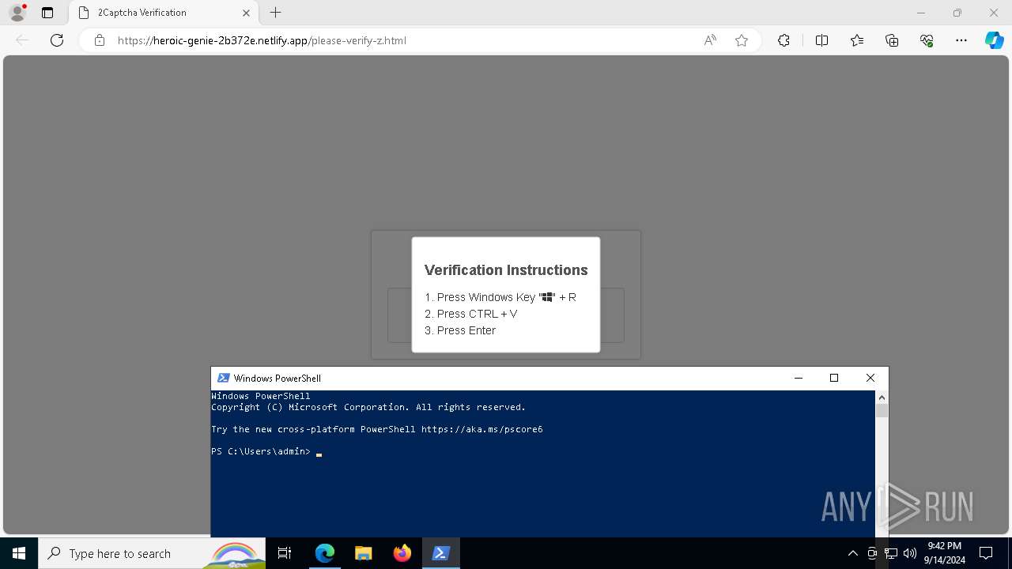1012x569 pixels.
Task: Open clock and calendar flyout
Action: 944,553
